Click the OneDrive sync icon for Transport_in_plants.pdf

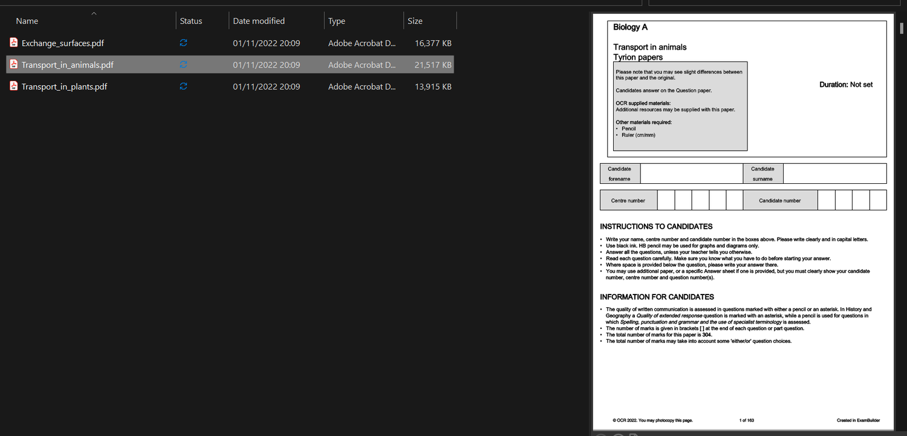(183, 86)
